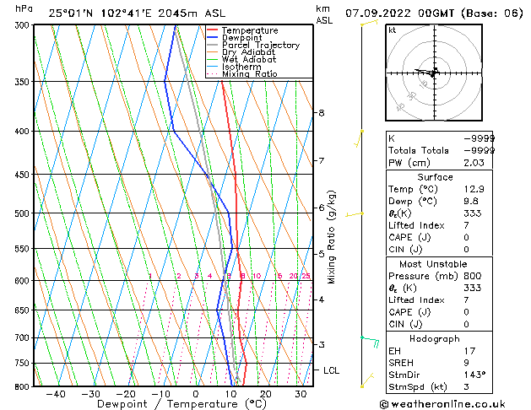The image size is (531, 410).
Task: Click the wind barb at 300 hPa
Action: coord(369,24)
